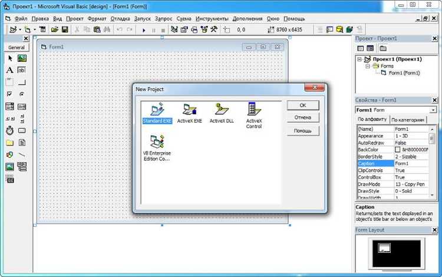Select the BorderStyle property row
The width and height of the screenshot is (442, 277).
tap(393, 157)
